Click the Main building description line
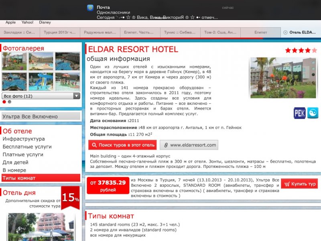The width and height of the screenshot is (321, 241). click(x=130, y=156)
